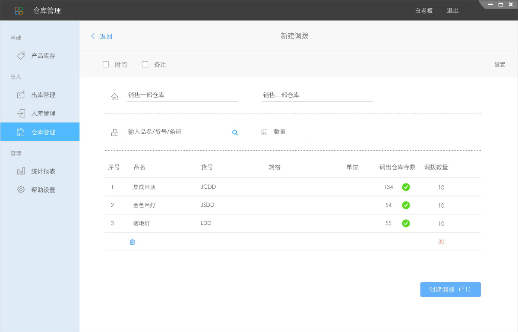Screen dimensions: 518x332
Task: Click the 单位 column header
Action: 352,167
